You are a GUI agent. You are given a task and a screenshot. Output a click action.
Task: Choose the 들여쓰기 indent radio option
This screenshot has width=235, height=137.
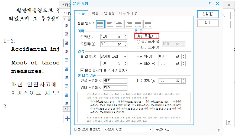pyautogui.click(x=139, y=42)
